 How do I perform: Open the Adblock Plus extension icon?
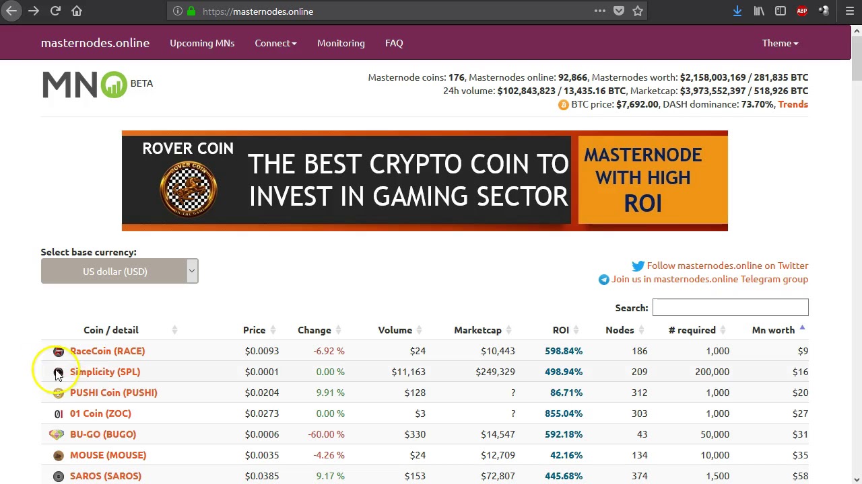tap(802, 11)
